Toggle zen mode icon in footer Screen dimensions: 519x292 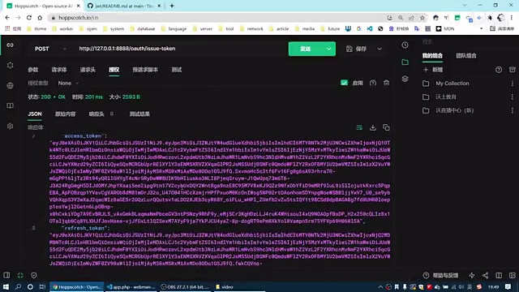coord(20,275)
